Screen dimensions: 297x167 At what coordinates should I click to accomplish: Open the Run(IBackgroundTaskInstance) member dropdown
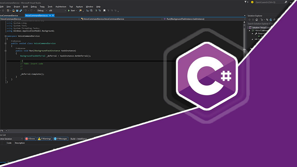(x=204, y=19)
